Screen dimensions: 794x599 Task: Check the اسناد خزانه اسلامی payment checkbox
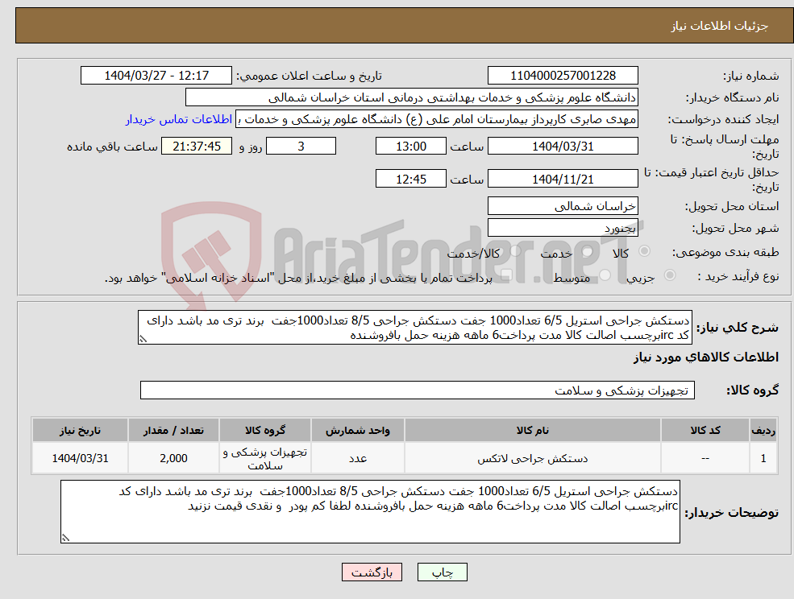505,273
